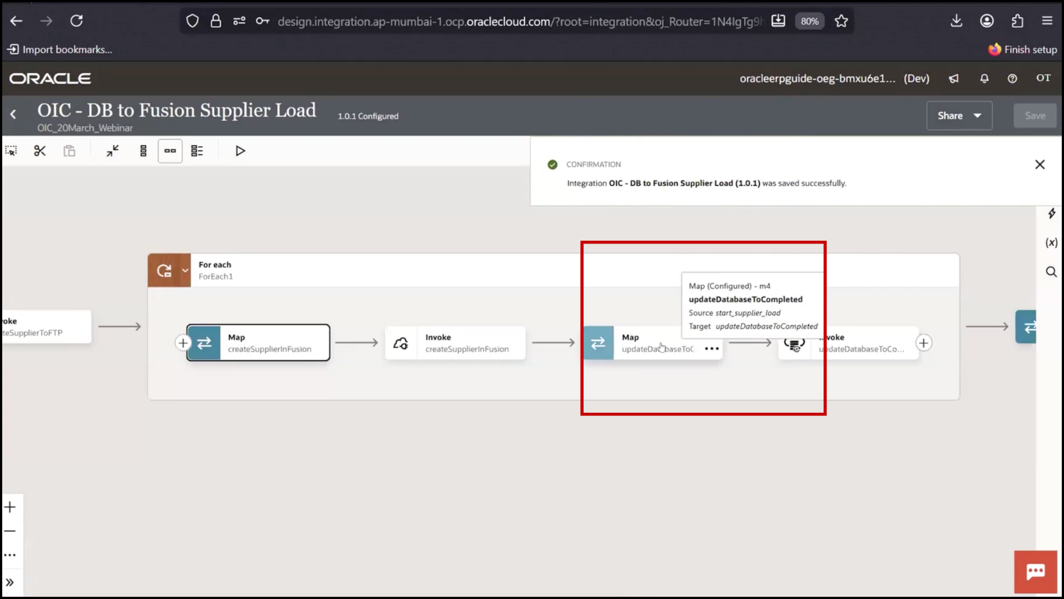The height and width of the screenshot is (599, 1064).
Task: Run the integration with play icon
Action: tap(240, 151)
